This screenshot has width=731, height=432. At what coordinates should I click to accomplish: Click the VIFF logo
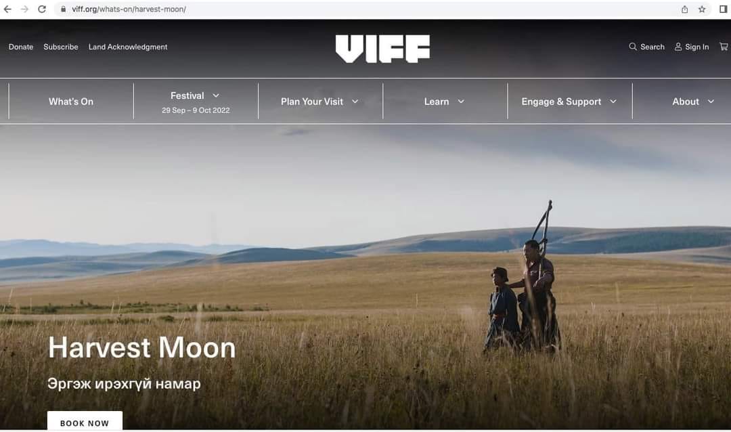click(x=382, y=49)
